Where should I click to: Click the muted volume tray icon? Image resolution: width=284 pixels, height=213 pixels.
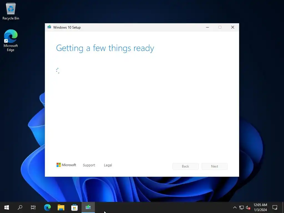click(x=248, y=207)
